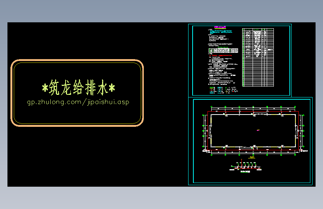Viewport: 323px width, 209px height.
Task: Click the piping system diagram below the floor plan
Action: (246, 165)
